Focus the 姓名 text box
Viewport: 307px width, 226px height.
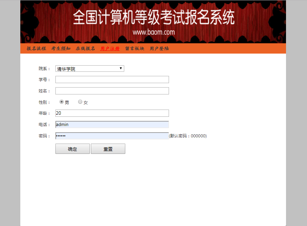coord(112,91)
